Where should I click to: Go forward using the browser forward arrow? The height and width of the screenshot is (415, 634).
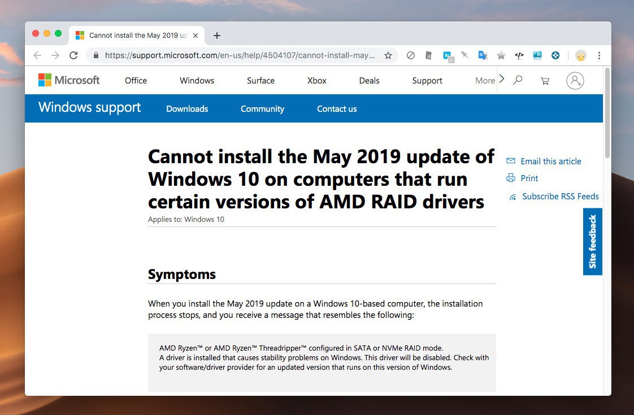point(55,55)
